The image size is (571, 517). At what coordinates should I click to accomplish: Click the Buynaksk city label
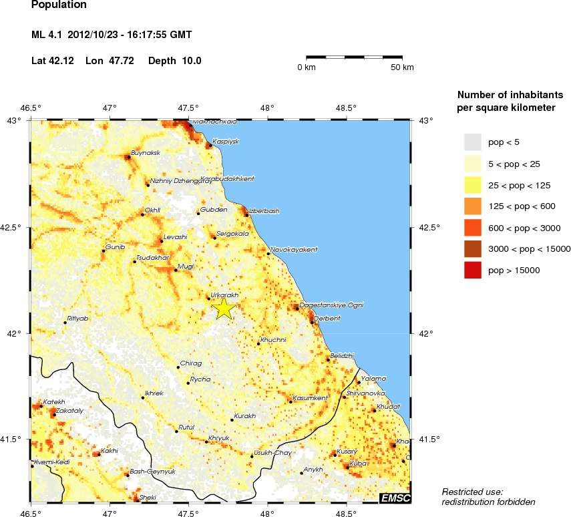(146, 153)
